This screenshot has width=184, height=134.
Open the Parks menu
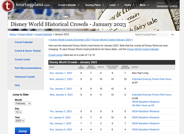click(129, 5)
